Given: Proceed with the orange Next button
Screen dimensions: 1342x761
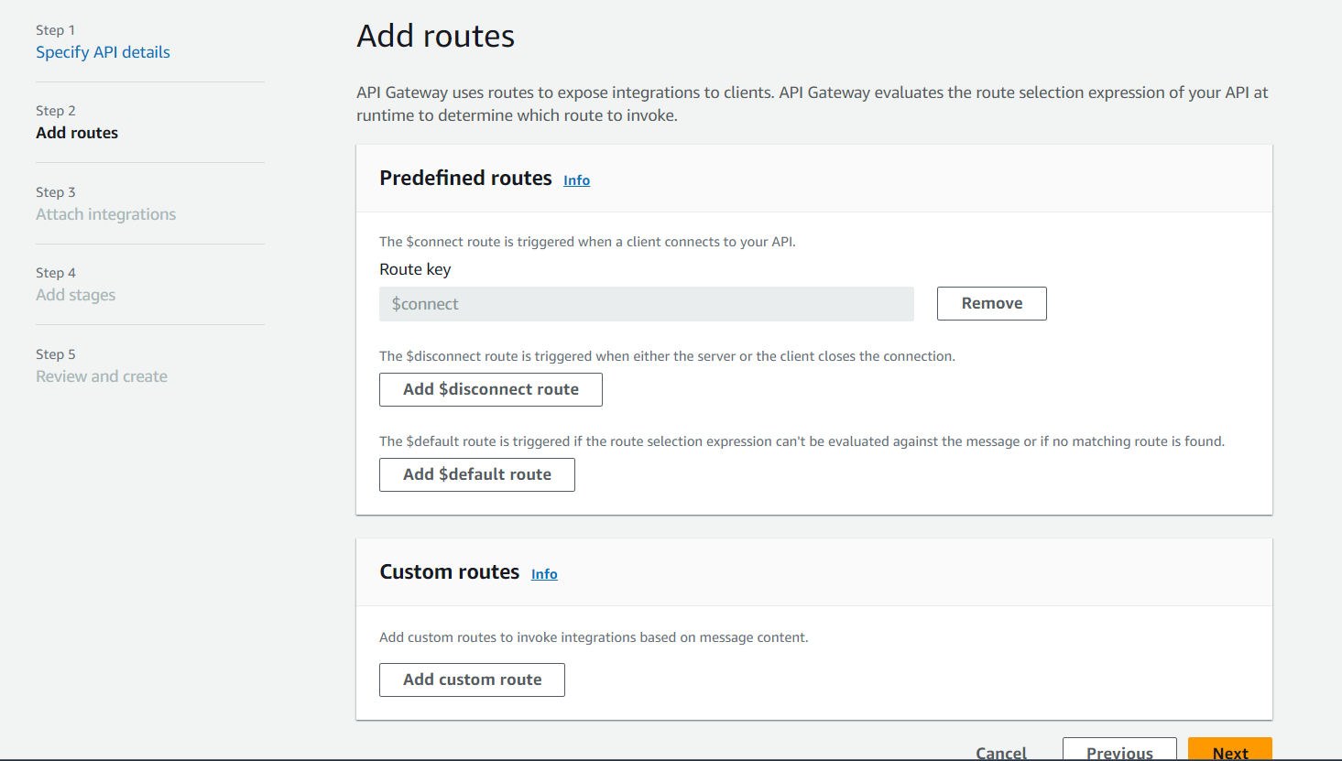Looking at the screenshot, I should click(x=1229, y=751).
